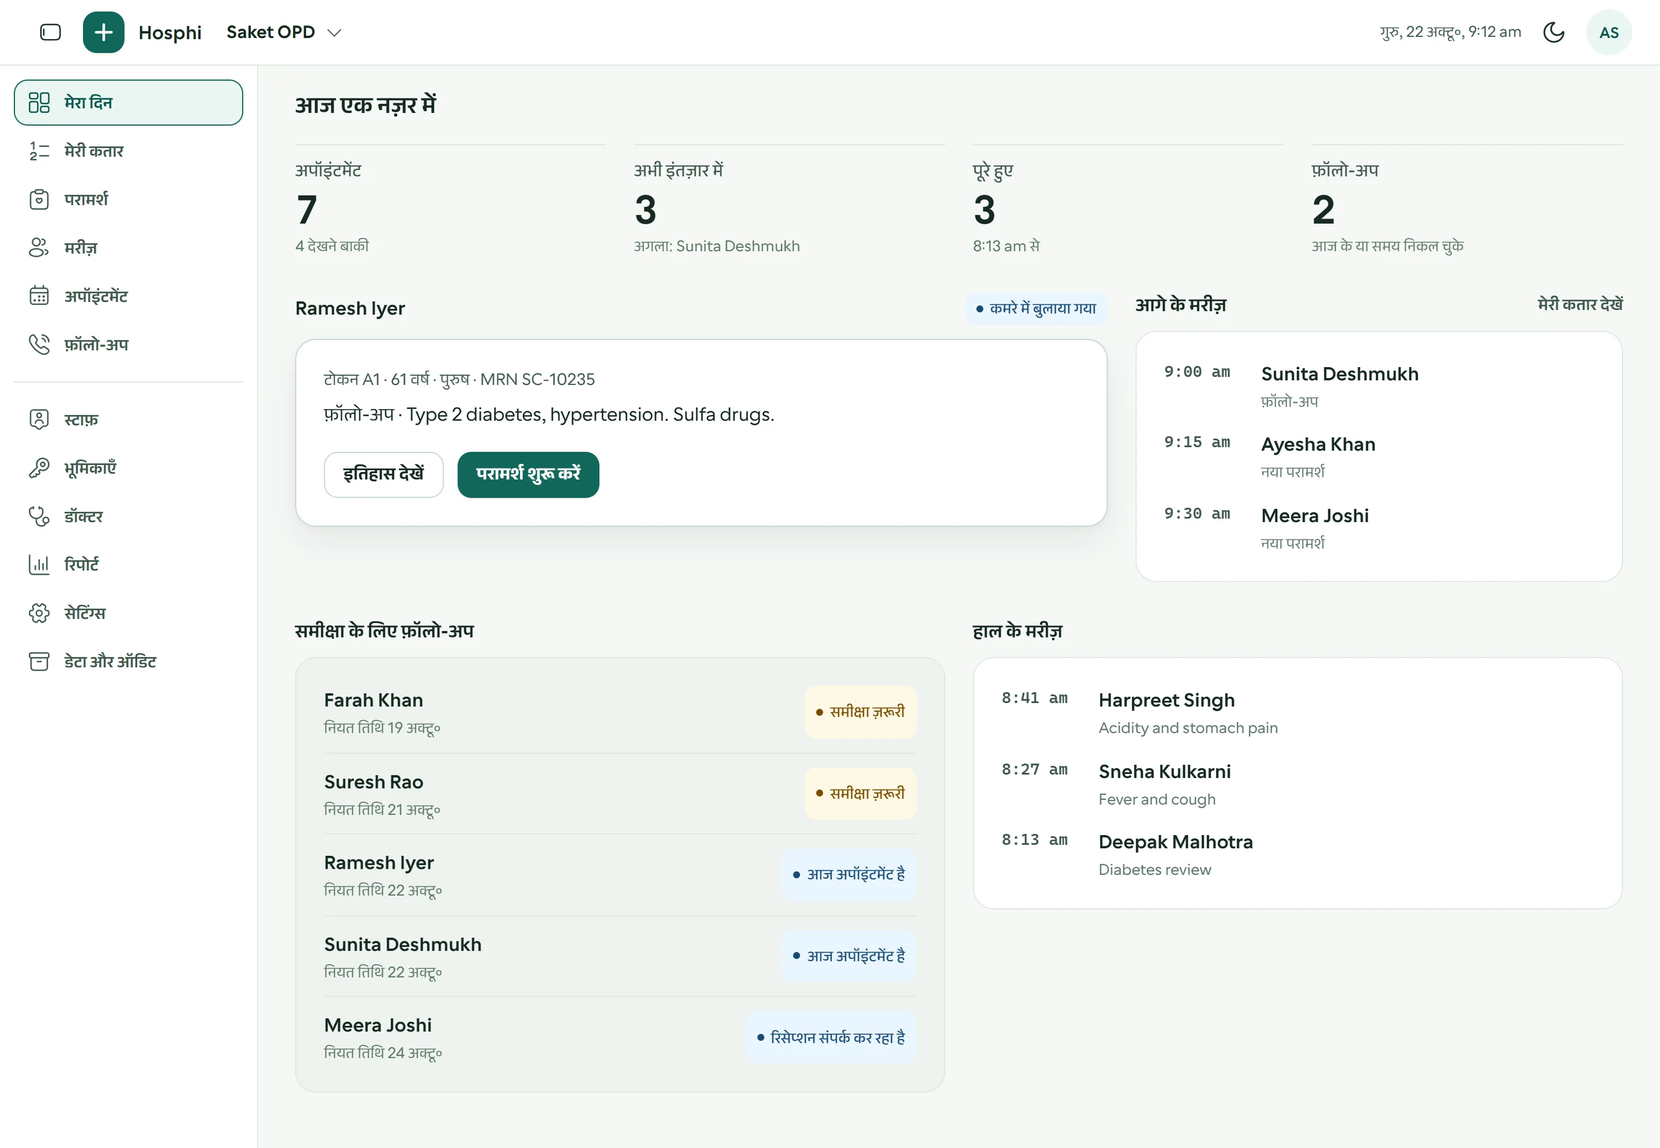The image size is (1660, 1148).
Task: Select the मेरी कतार queue icon
Action: click(x=39, y=151)
